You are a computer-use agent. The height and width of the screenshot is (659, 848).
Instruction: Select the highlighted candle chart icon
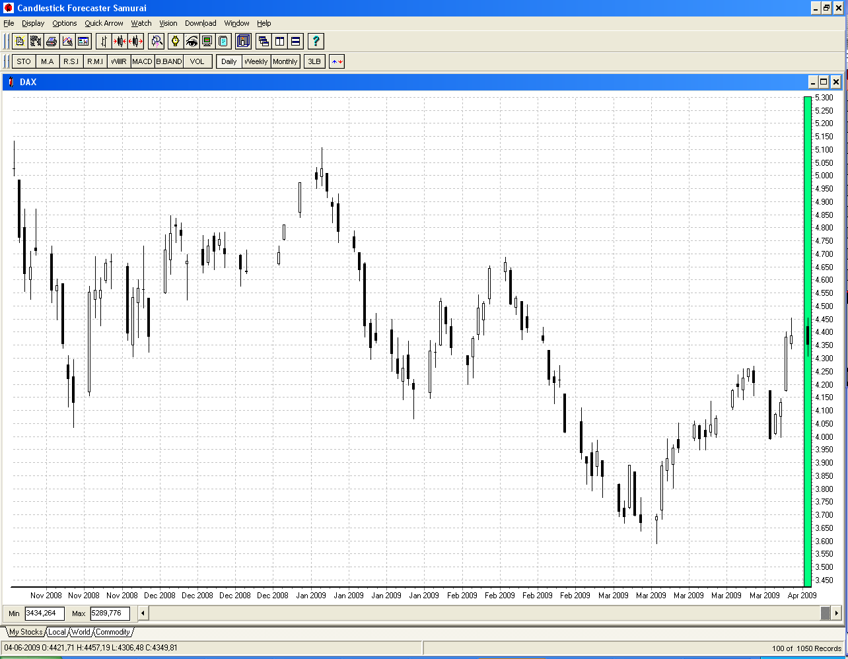point(243,41)
